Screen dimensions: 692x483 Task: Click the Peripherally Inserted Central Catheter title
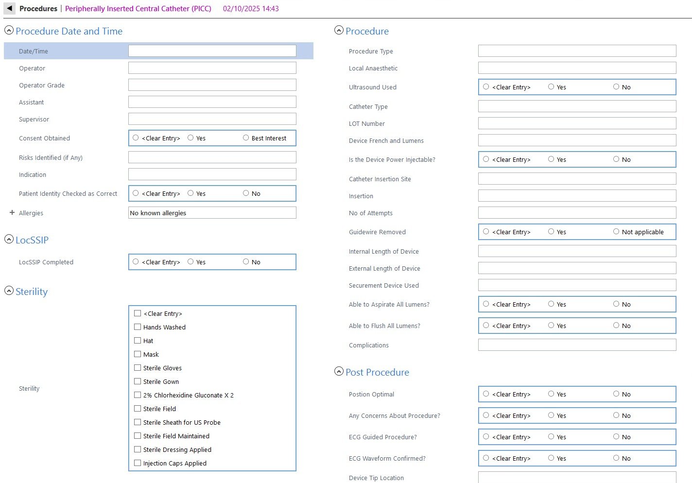[x=138, y=9]
